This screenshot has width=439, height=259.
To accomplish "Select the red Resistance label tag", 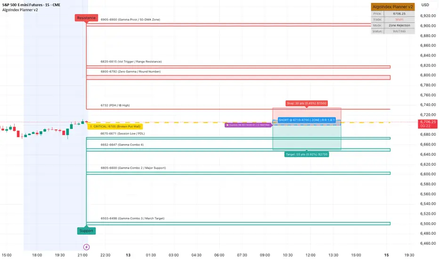I will click(x=86, y=18).
